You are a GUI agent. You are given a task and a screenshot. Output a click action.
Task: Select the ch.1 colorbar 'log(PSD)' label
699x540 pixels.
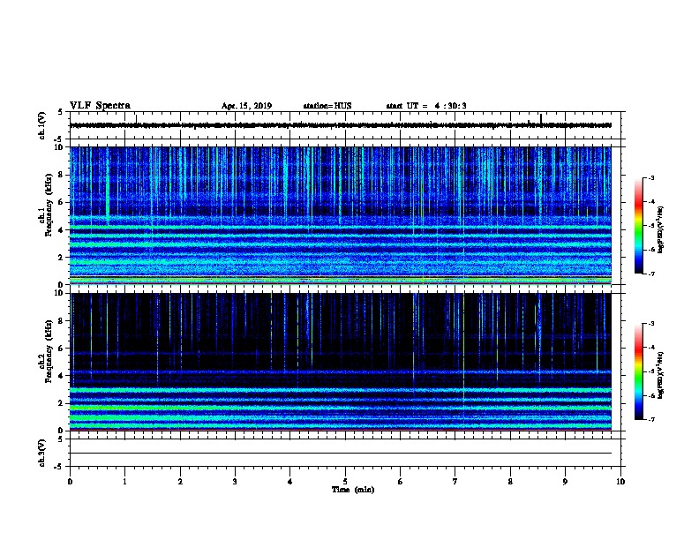coord(661,229)
